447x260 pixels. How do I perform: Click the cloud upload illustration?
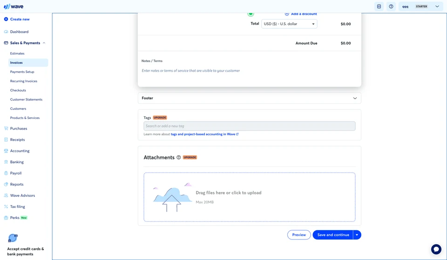tap(172, 198)
